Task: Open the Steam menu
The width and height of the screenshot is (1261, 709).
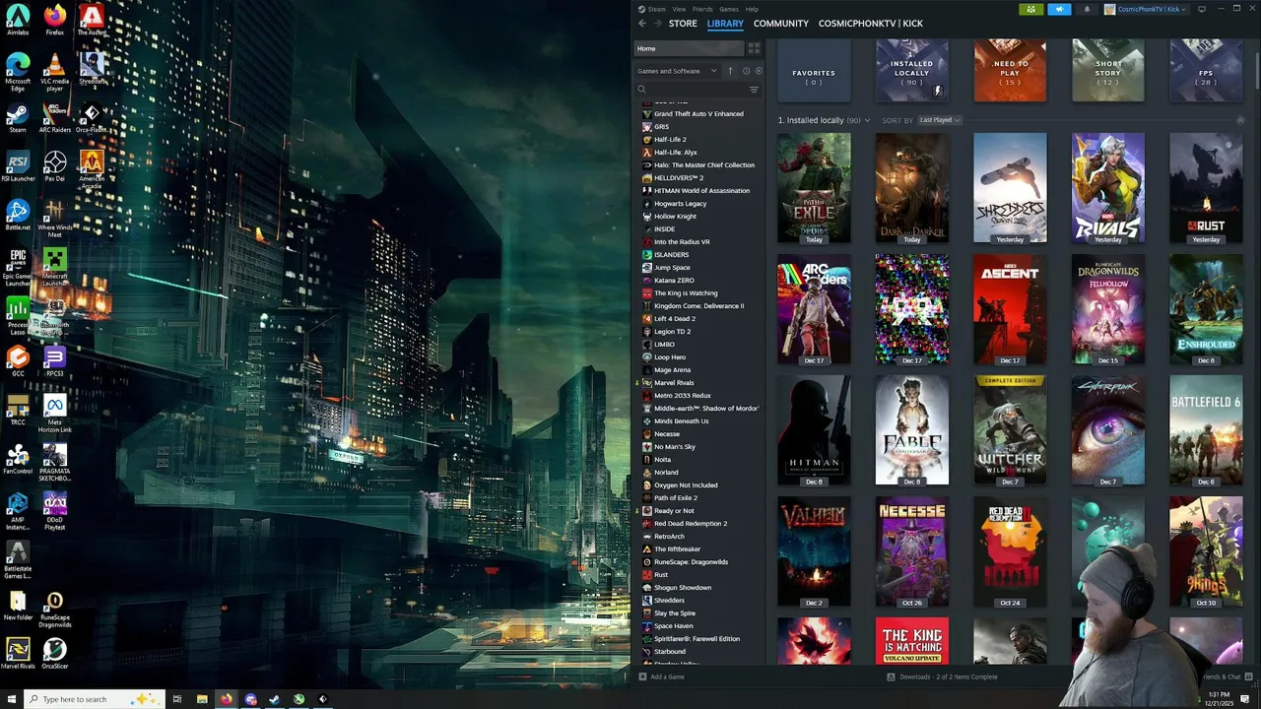Action: click(656, 9)
